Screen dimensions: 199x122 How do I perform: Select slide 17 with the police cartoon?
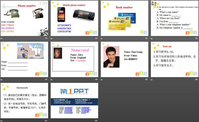24,59
